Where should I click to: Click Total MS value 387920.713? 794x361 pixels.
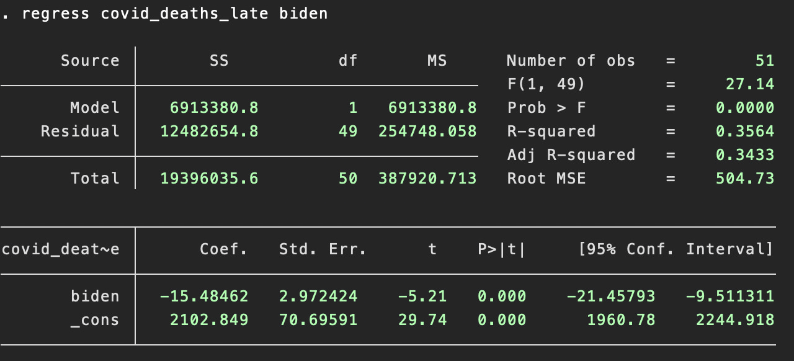427,179
